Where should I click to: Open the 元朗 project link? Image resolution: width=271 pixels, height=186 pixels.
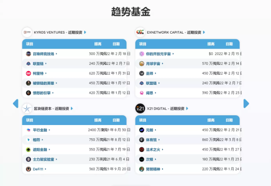pos(150,130)
